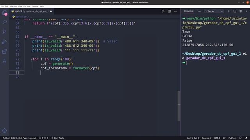250x140 pixels.
Task: Click the terminal output '21287517056 212.875.170-56'
Action: (x=207, y=45)
